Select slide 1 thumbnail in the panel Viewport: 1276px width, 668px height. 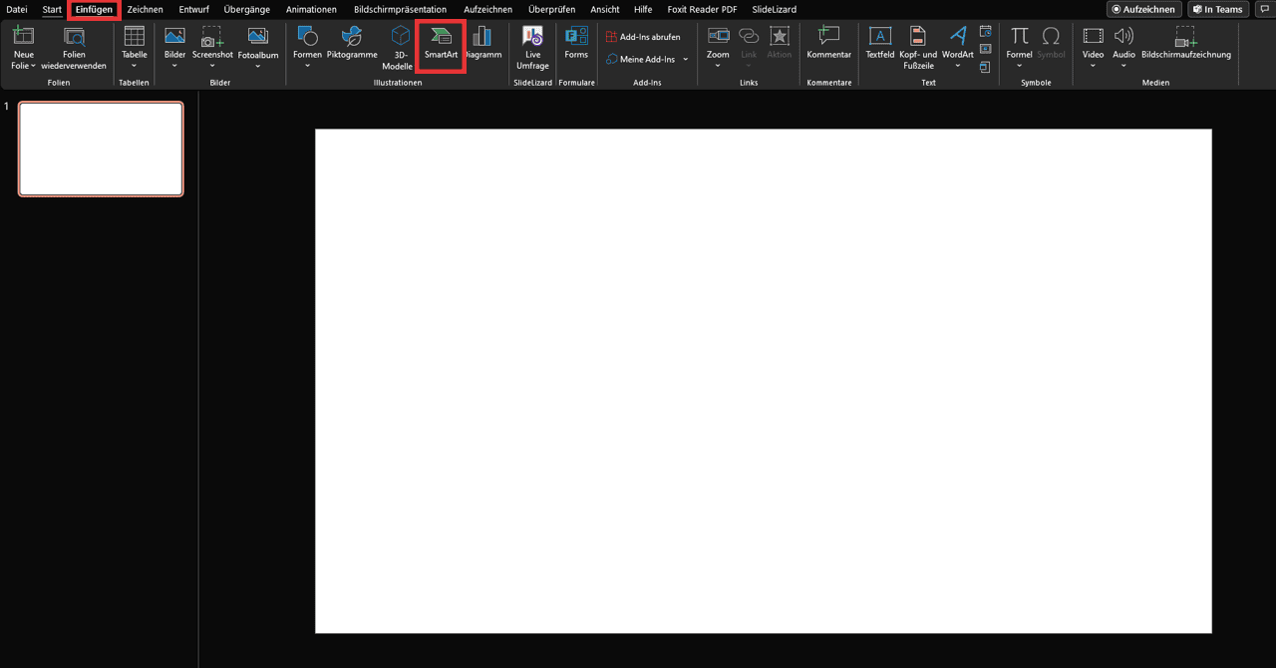pos(101,149)
